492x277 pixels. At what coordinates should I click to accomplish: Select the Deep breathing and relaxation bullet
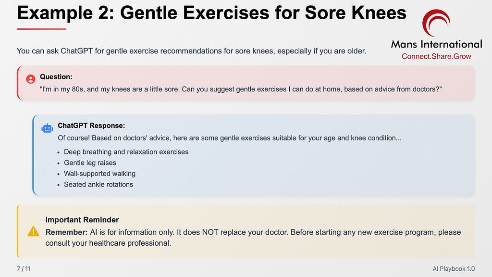click(126, 152)
